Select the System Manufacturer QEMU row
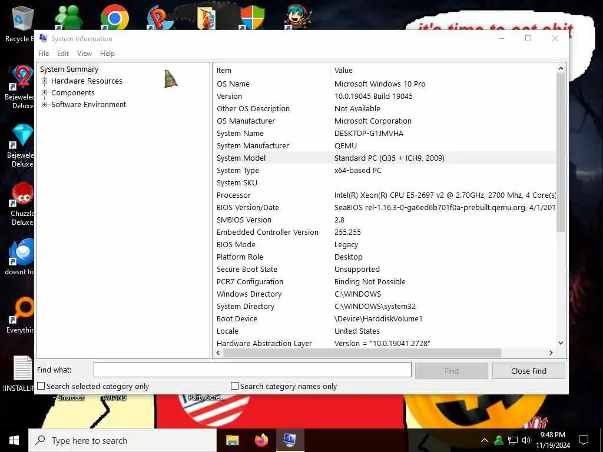The height and width of the screenshot is (452, 603). point(385,146)
